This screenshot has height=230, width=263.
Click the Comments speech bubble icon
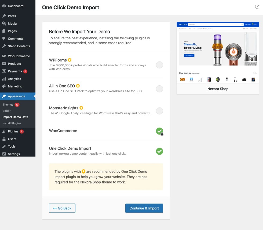tap(4, 39)
